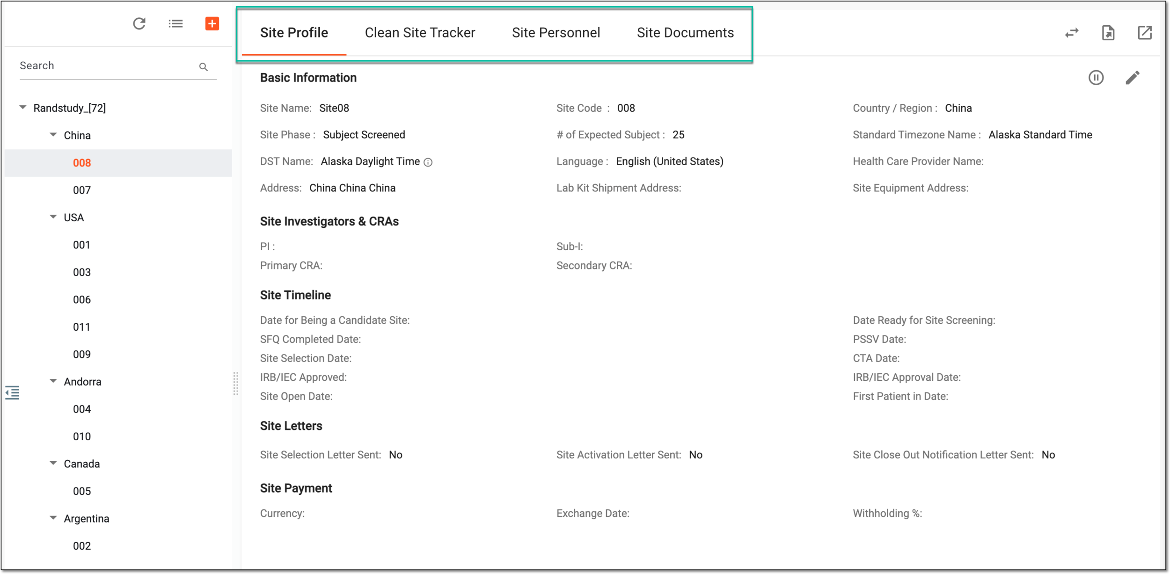Click the China label in the tree
Viewport: 1170px width, 574px height.
(77, 136)
